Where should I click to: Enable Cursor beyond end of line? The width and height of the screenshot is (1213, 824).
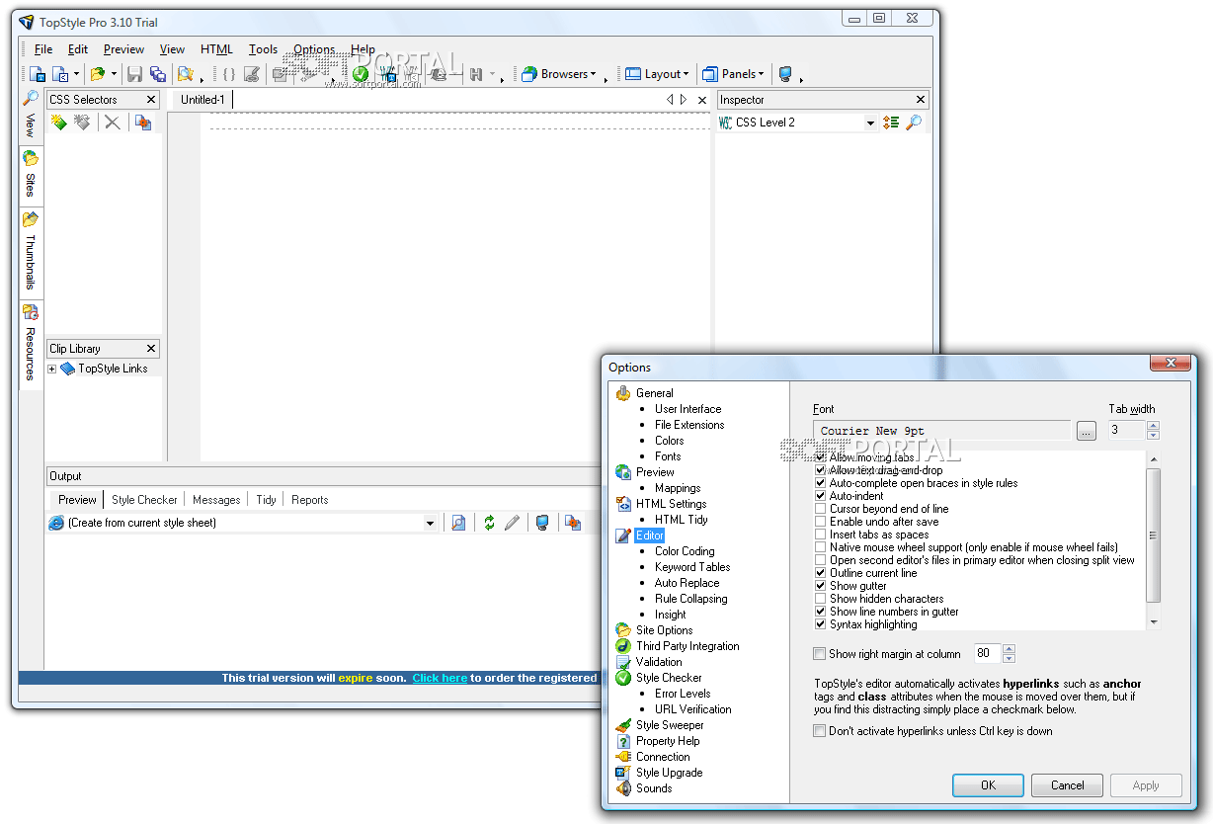tap(820, 509)
